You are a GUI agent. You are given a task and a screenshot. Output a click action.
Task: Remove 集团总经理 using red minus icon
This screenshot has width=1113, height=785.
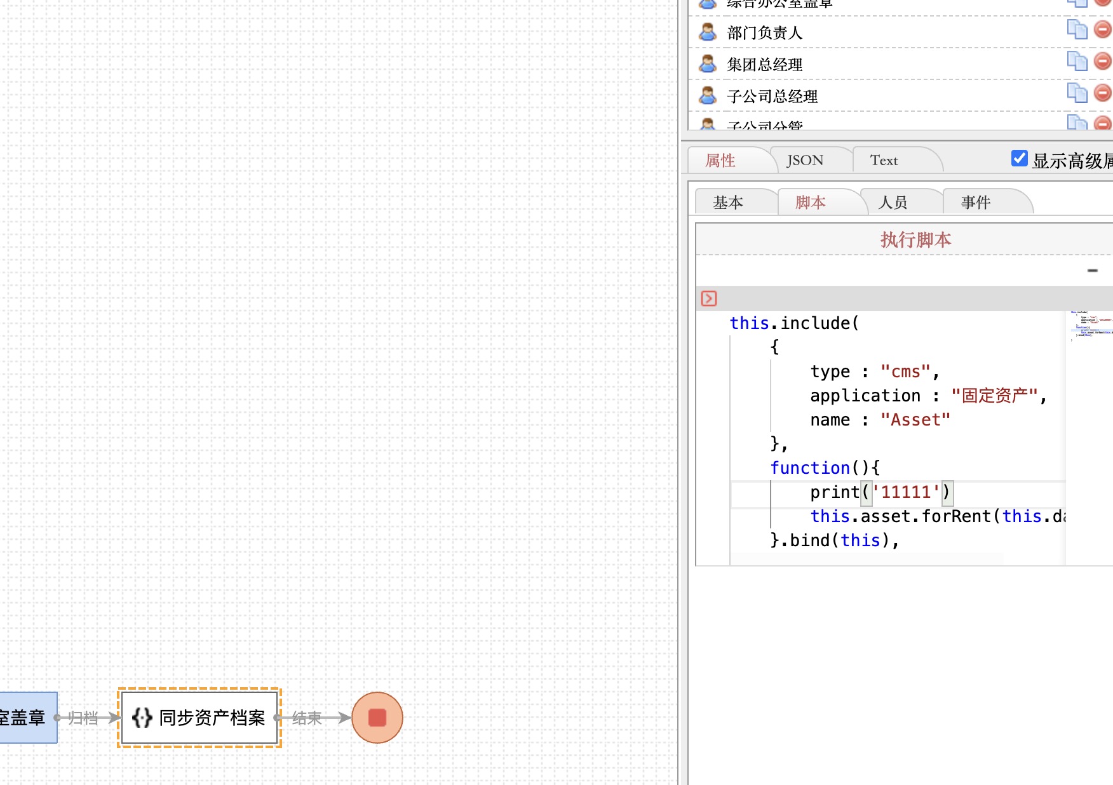coord(1103,61)
